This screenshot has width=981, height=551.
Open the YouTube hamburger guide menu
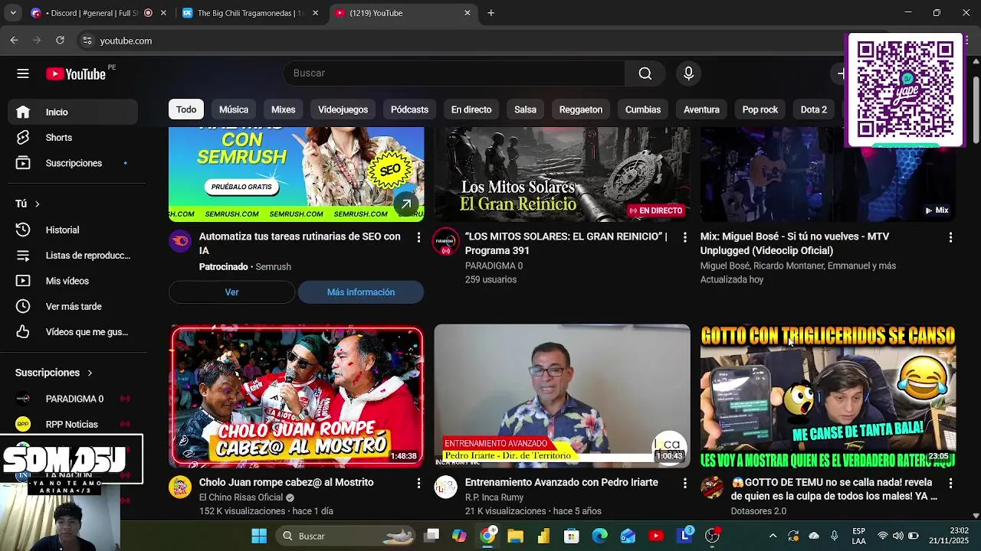click(x=23, y=73)
